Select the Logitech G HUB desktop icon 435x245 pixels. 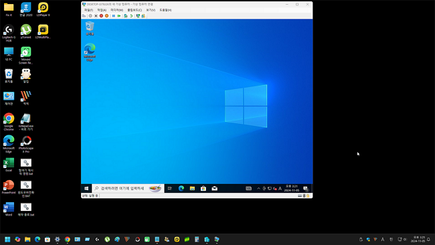pos(9,33)
